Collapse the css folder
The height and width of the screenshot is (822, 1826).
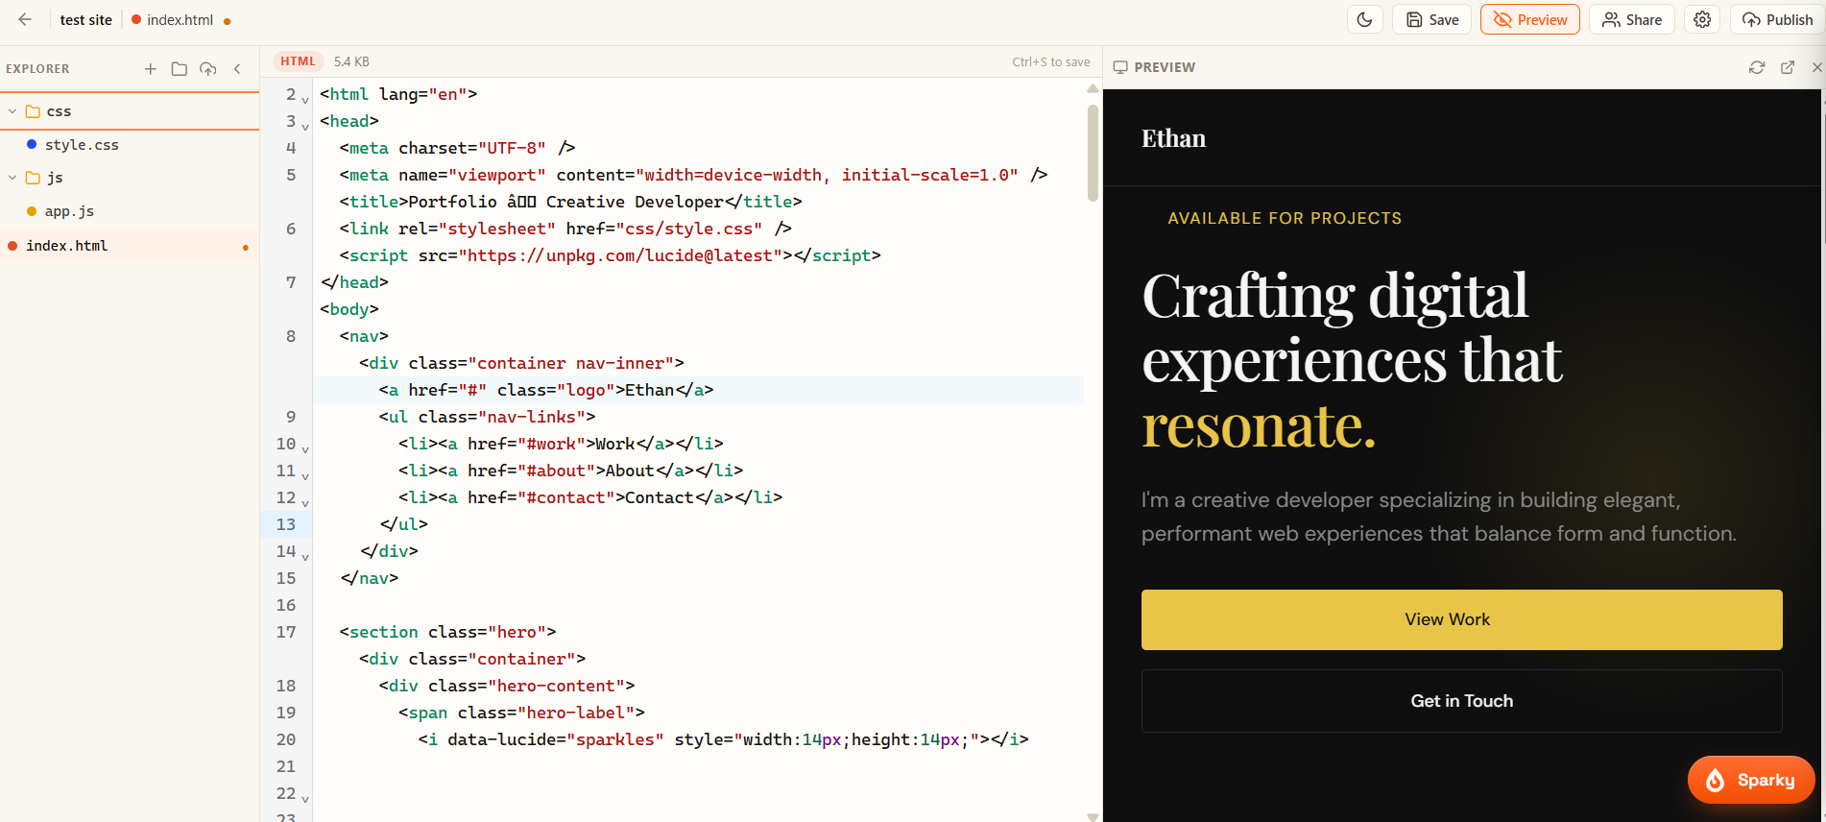coord(12,111)
